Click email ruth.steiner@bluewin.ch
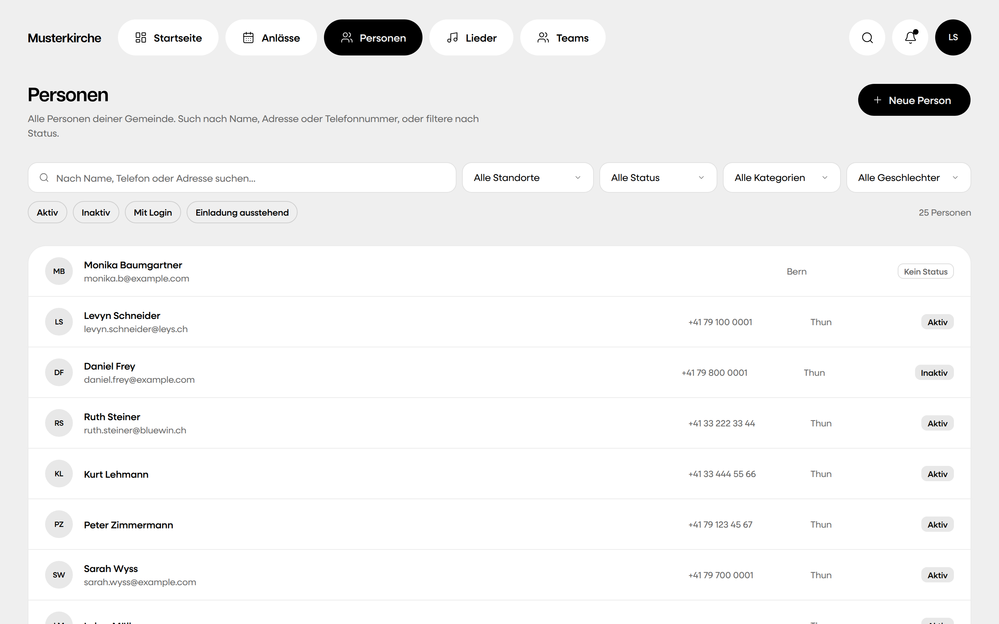999x624 pixels. [135, 430]
